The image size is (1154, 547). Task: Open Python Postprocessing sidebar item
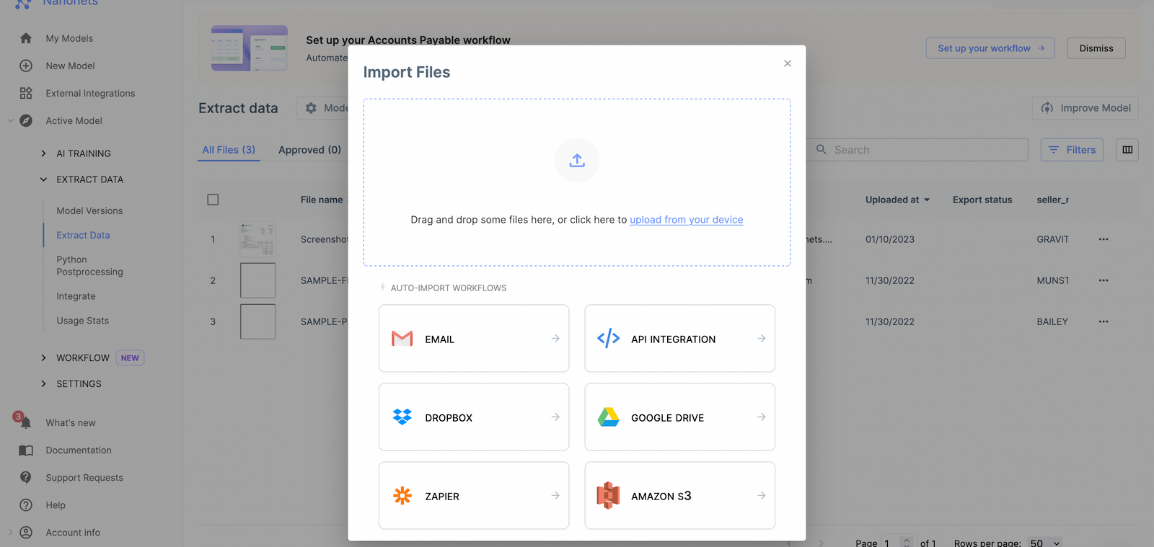click(89, 265)
